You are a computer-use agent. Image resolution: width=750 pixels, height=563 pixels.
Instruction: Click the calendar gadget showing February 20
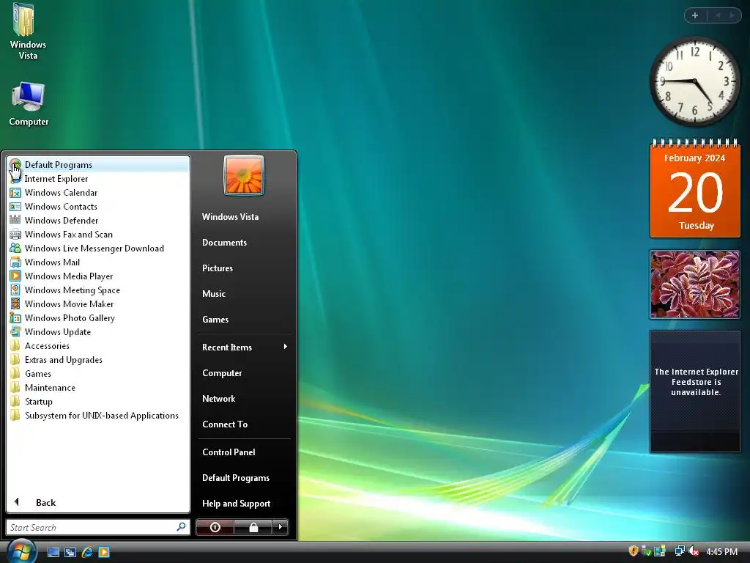pyautogui.click(x=695, y=188)
